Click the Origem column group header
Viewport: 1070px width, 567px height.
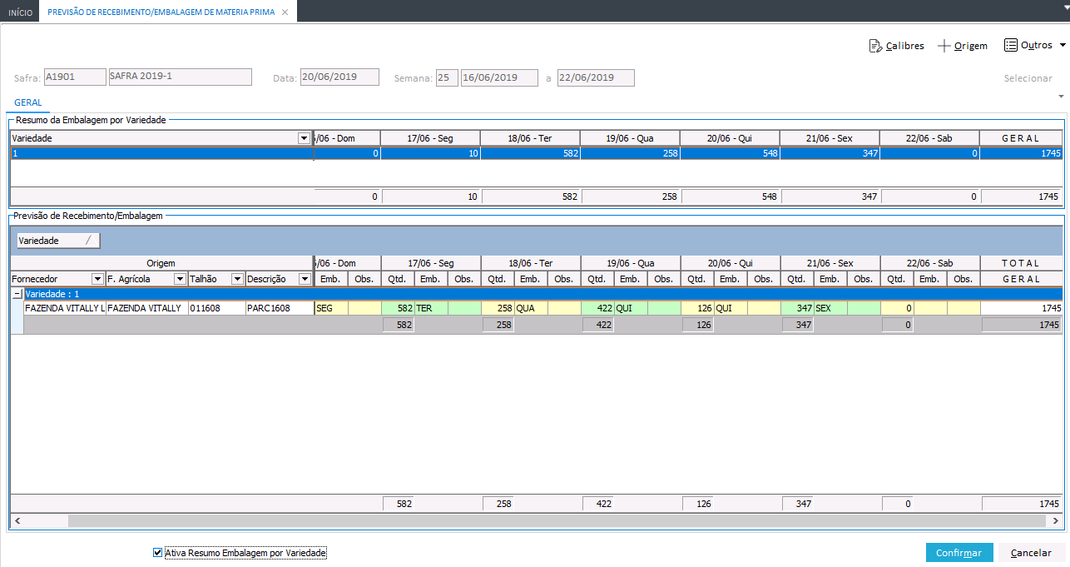tap(161, 263)
